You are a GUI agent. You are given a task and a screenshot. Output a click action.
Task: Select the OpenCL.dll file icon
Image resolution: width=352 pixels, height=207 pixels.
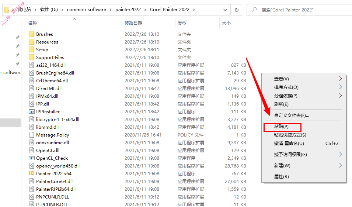[32, 151]
